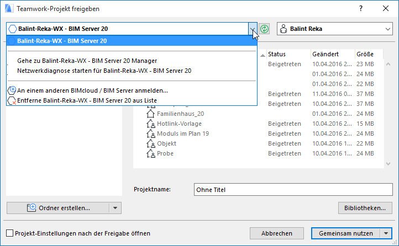Viewport: 399px width, 246px height.
Task: Click the sort arrow beside Status column
Action: click(x=262, y=55)
